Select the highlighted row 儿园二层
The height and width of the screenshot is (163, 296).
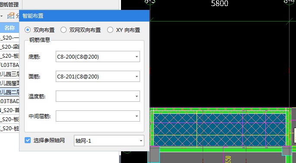[x=10, y=92]
